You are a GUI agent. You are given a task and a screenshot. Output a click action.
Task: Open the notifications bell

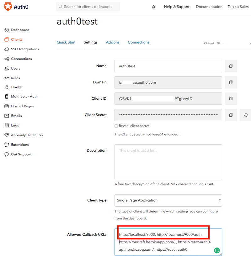pos(153,7)
